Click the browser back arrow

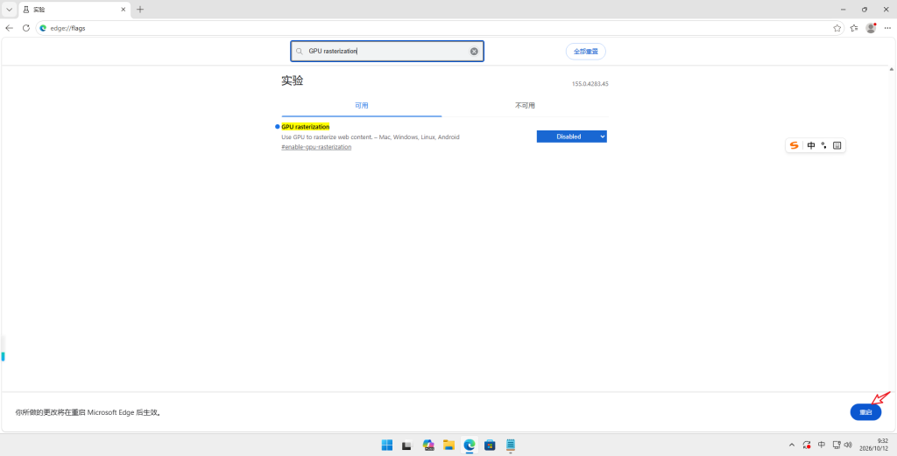click(9, 28)
